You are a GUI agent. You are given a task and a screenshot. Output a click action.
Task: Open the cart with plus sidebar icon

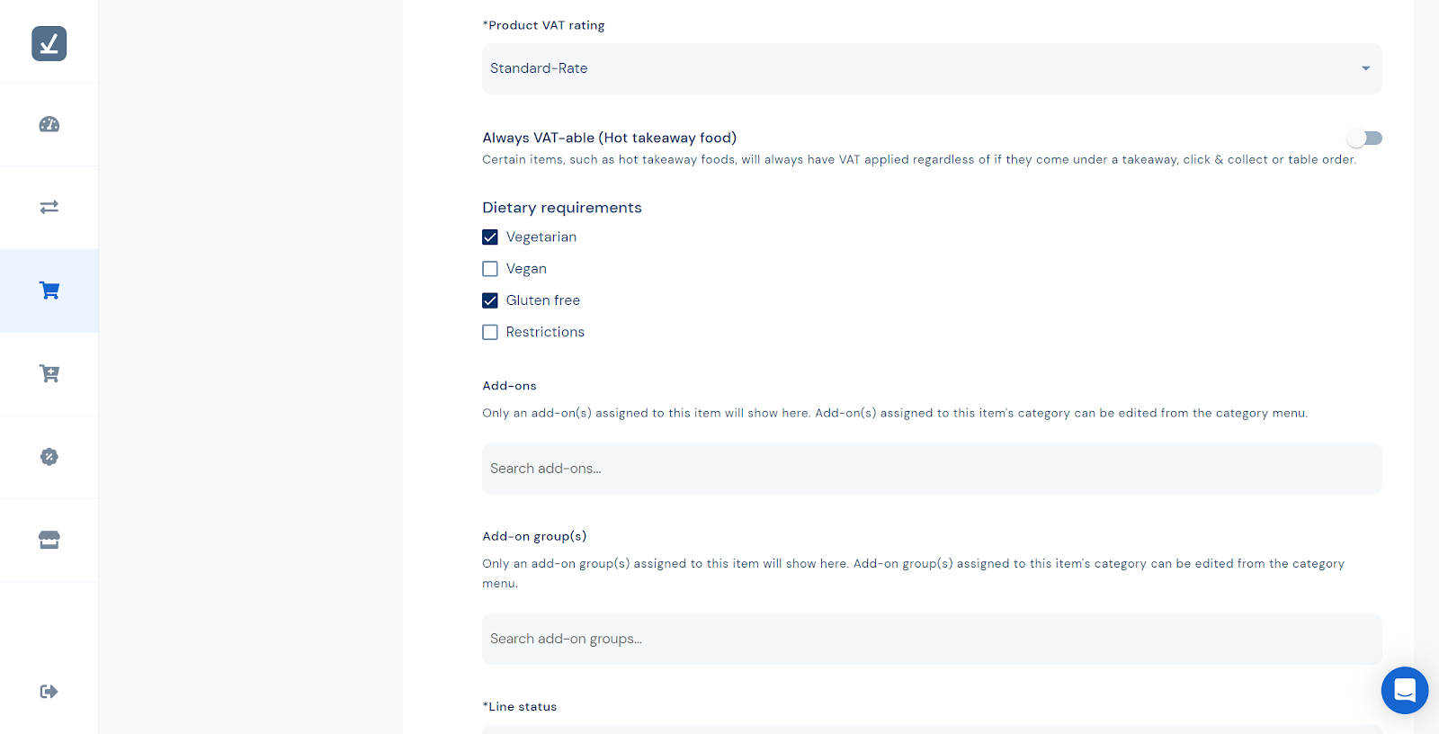[49, 373]
